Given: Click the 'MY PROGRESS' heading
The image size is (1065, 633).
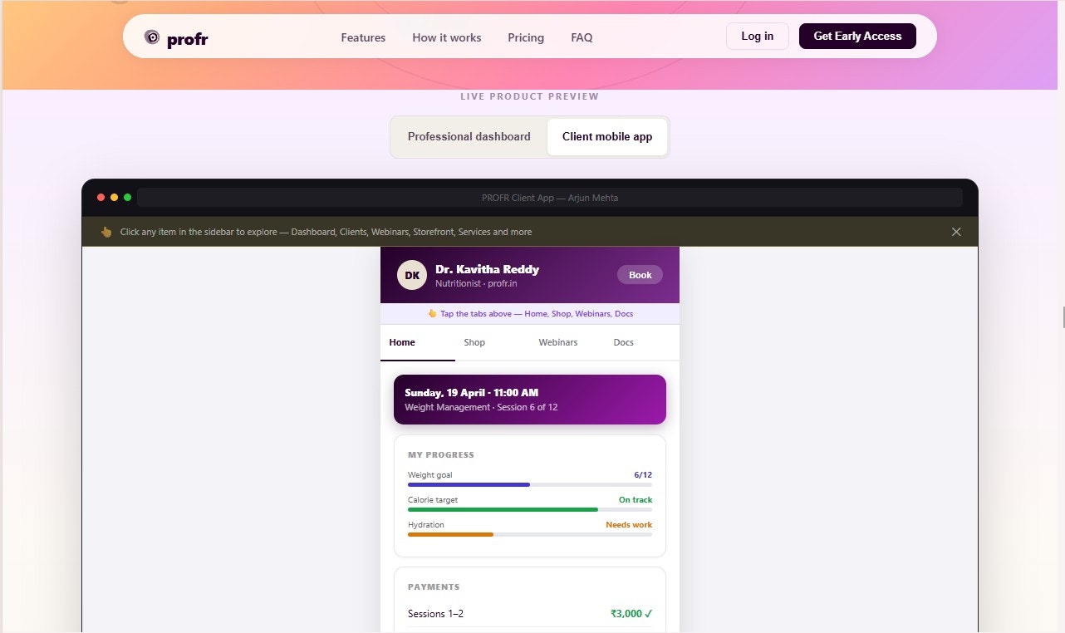Looking at the screenshot, I should 441,455.
